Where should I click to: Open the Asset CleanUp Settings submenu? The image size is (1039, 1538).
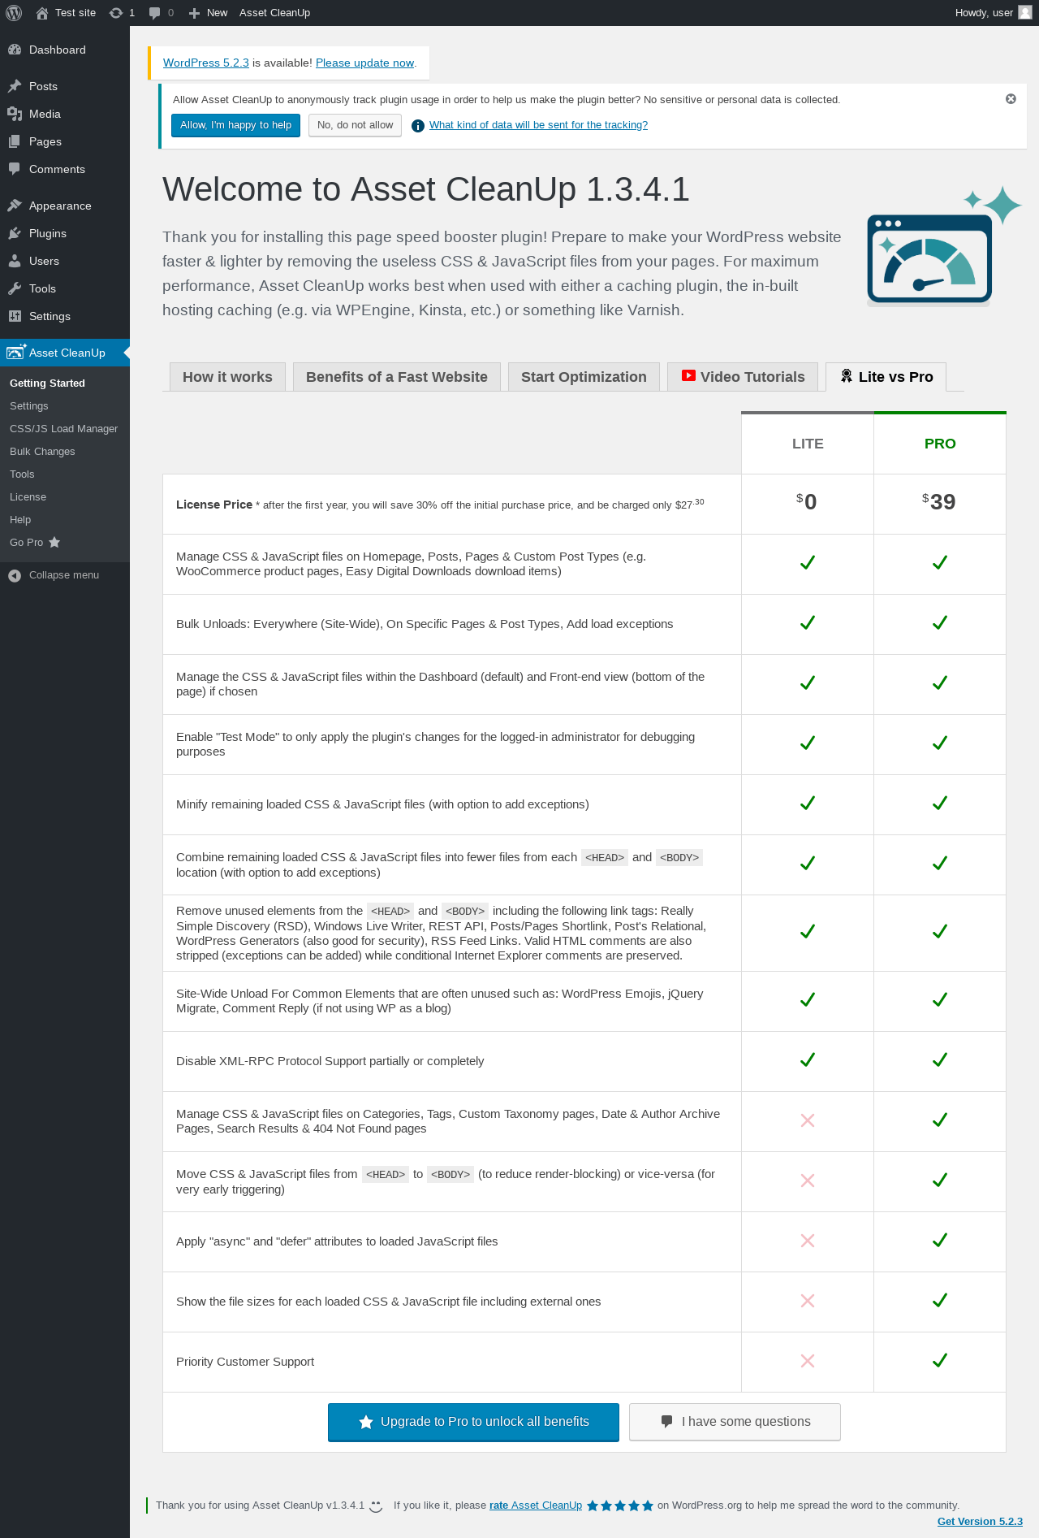tap(29, 406)
